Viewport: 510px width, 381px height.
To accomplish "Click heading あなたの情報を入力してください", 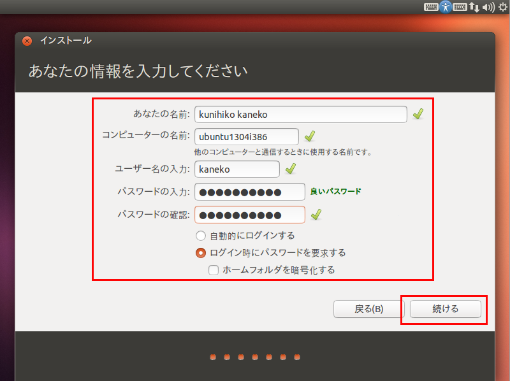I will click(x=138, y=71).
